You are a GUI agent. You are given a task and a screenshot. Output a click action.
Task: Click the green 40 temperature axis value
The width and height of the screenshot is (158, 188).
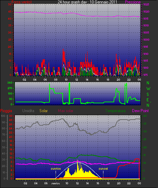coord(145,116)
